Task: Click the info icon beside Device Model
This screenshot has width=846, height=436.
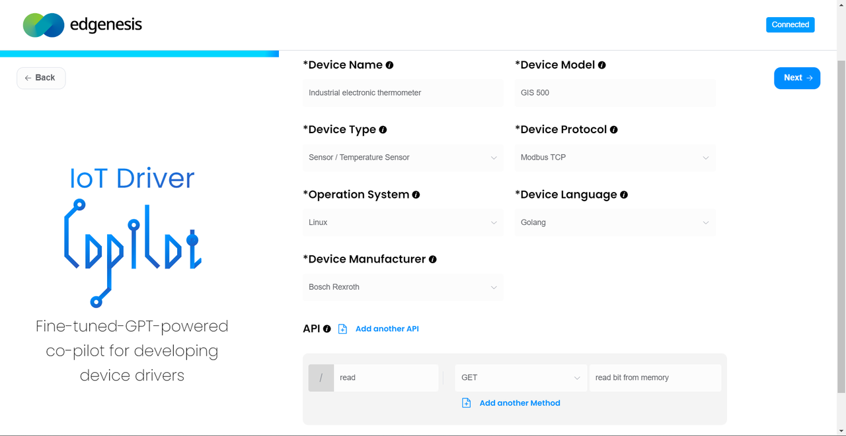Action: coord(601,65)
